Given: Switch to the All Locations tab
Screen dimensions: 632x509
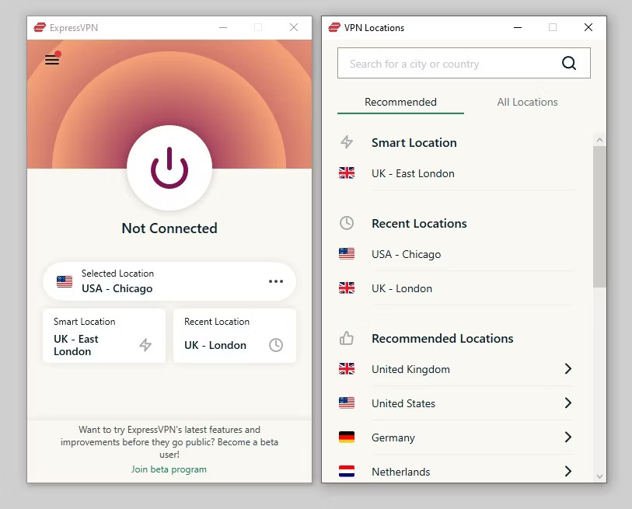Looking at the screenshot, I should [x=527, y=102].
